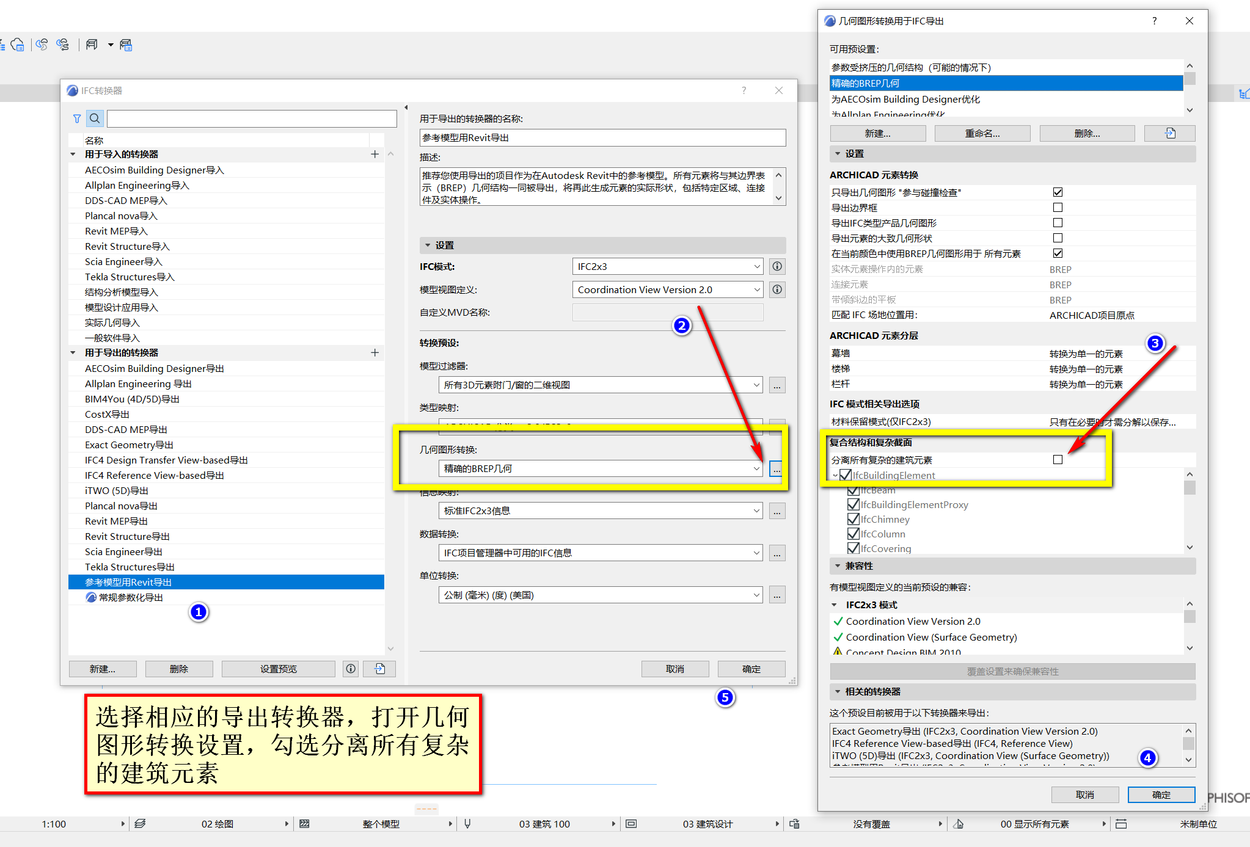Open 几何图形转换 settings ellipsis button
Viewport: 1250px width, 847px height.
click(x=776, y=468)
